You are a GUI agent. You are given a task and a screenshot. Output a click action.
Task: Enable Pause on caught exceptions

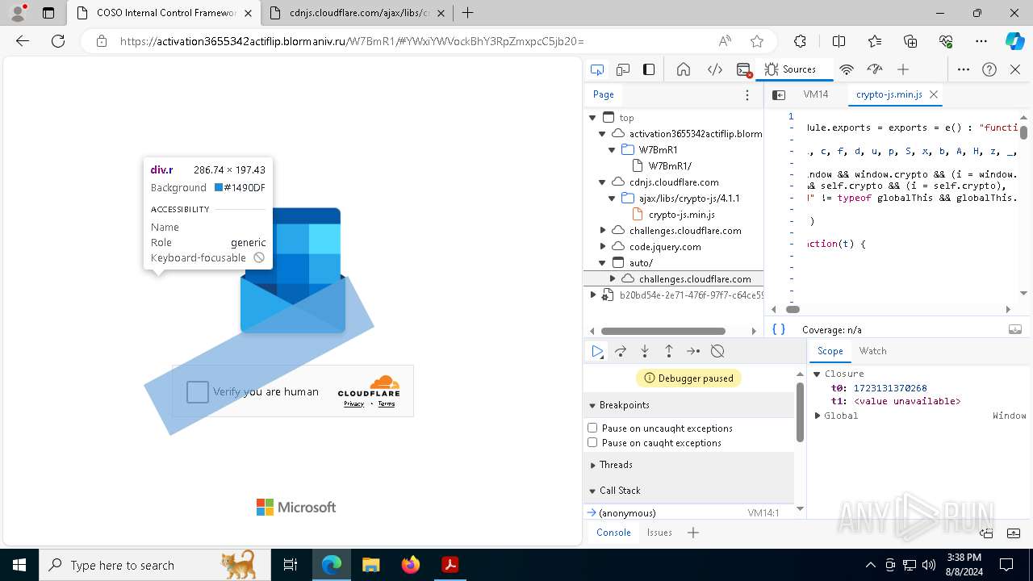[592, 442]
